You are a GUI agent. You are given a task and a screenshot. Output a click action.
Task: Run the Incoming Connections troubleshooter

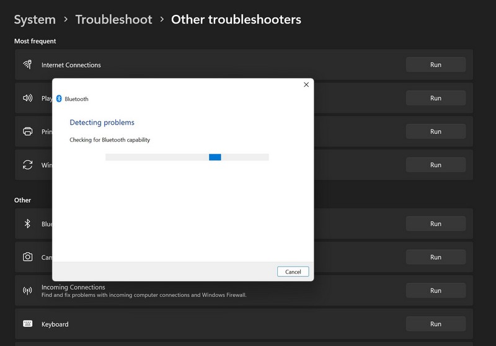[435, 291]
